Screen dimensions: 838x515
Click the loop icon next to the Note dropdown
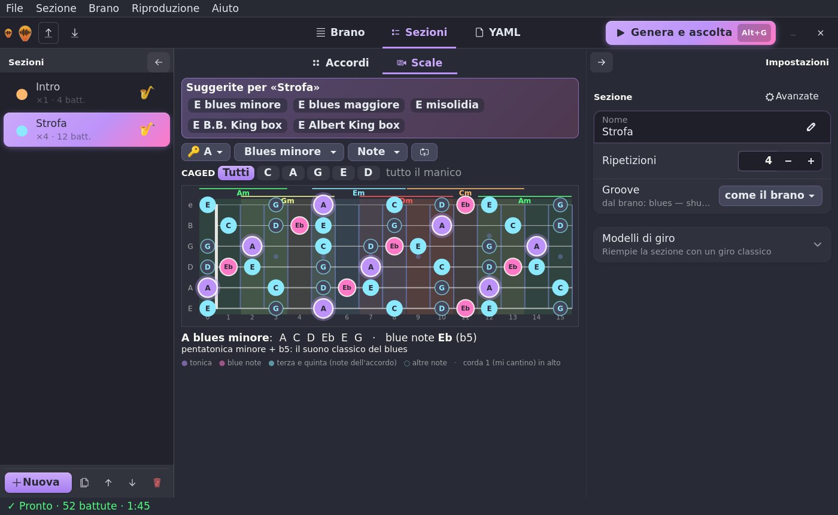coord(424,152)
